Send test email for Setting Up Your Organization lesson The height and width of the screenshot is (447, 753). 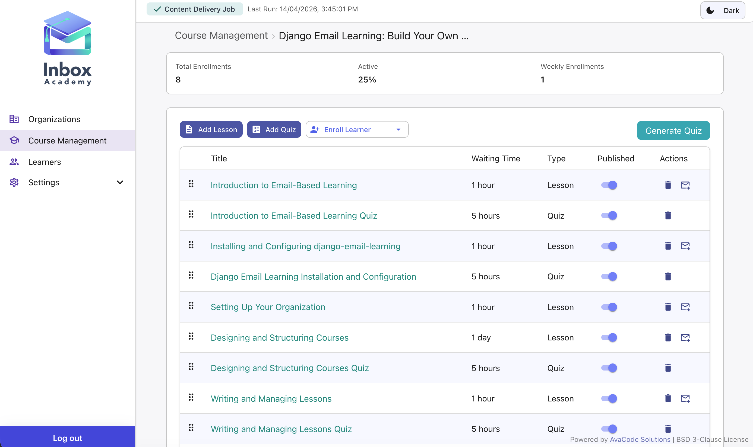pos(685,307)
